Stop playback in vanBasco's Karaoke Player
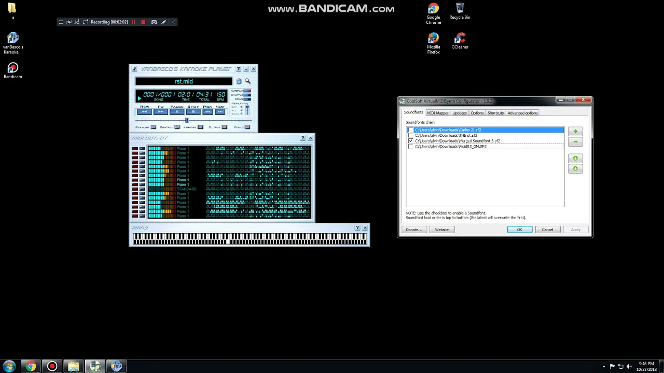 click(193, 112)
